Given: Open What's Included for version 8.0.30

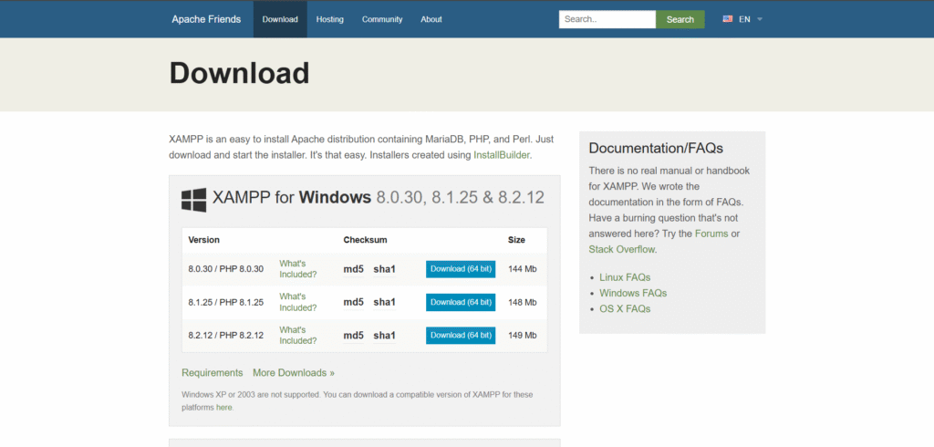Looking at the screenshot, I should pyautogui.click(x=298, y=269).
